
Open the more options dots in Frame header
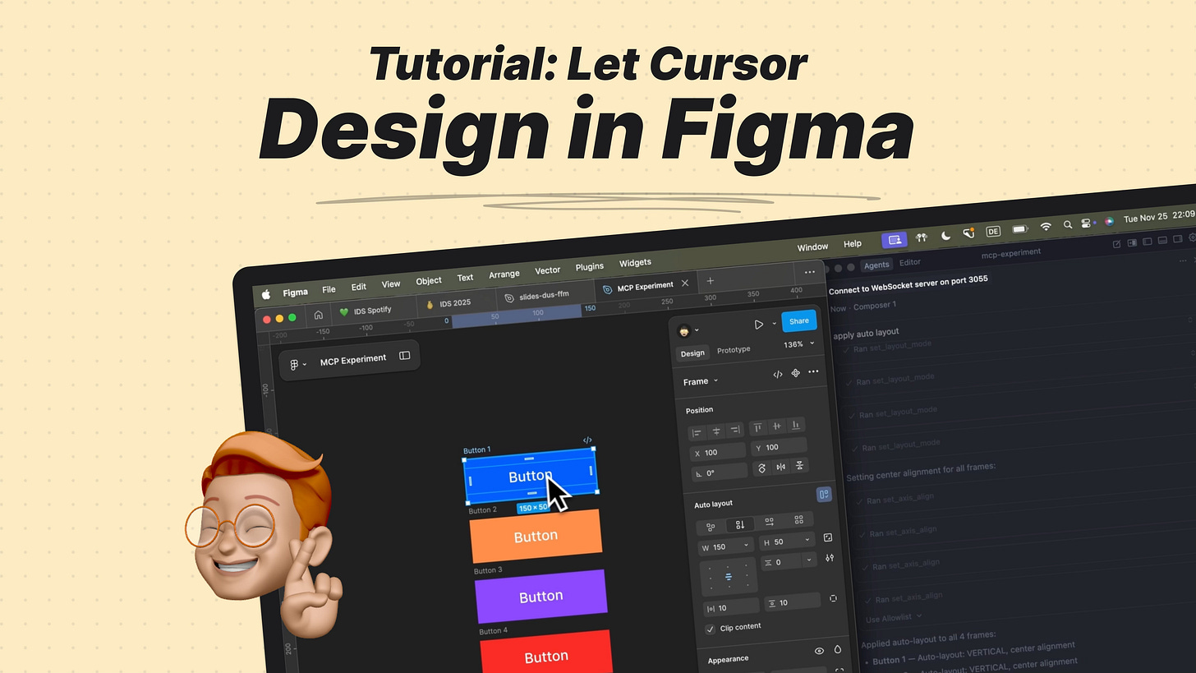(813, 371)
